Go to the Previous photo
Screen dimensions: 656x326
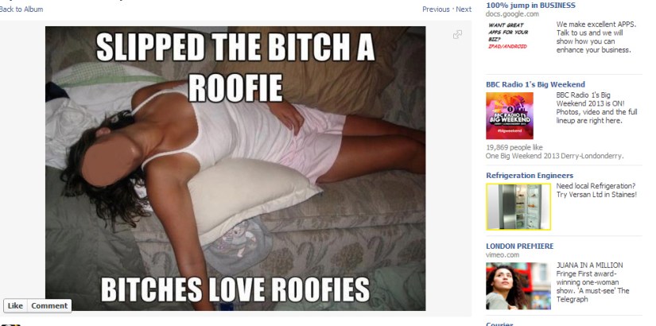[436, 10]
